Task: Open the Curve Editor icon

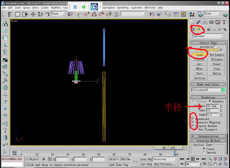Action: click(x=176, y=14)
